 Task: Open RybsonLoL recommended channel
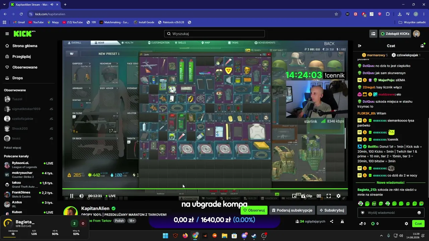pyautogui.click(x=28, y=165)
